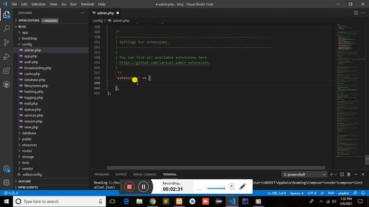Collapse the BLOG folder root
The width and height of the screenshot is (369, 207).
pos(22,26)
